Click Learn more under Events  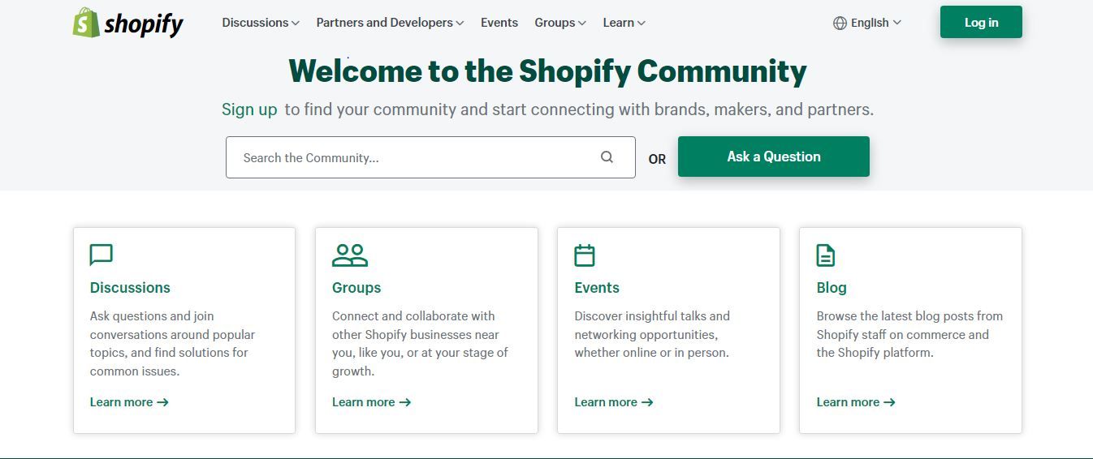[x=614, y=402]
